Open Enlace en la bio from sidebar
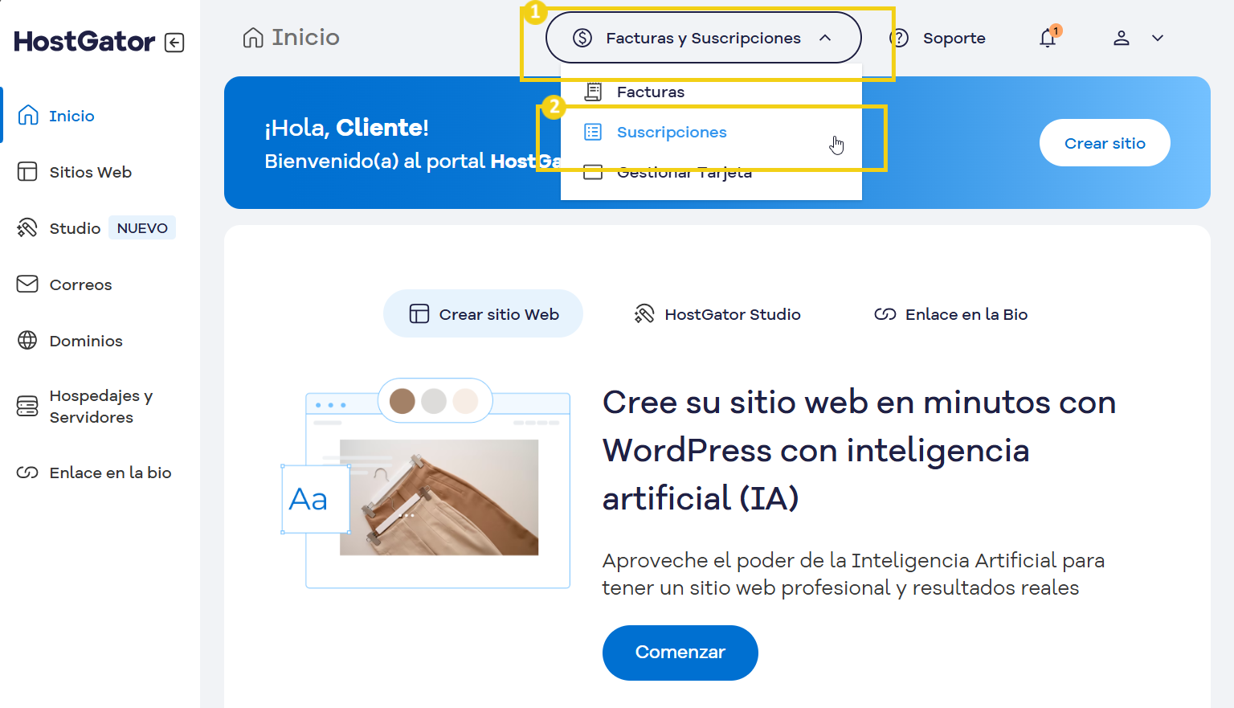1234x708 pixels. click(110, 473)
